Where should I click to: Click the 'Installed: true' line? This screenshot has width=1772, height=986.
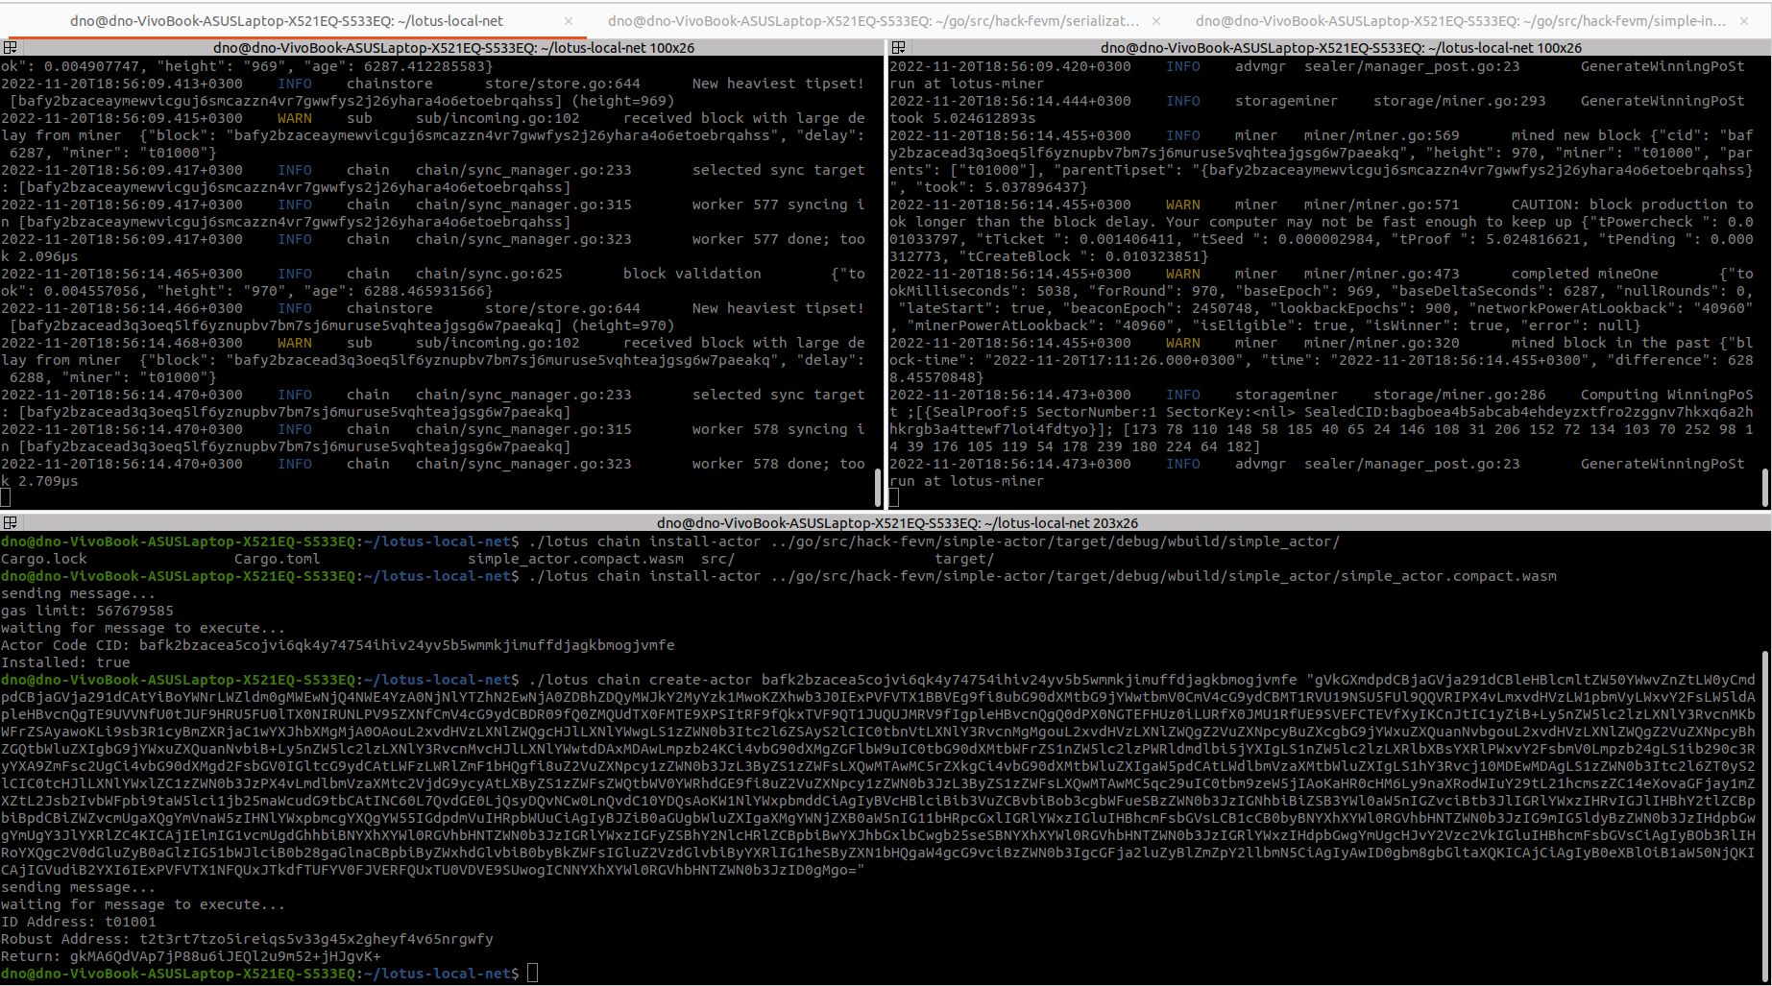tap(65, 662)
